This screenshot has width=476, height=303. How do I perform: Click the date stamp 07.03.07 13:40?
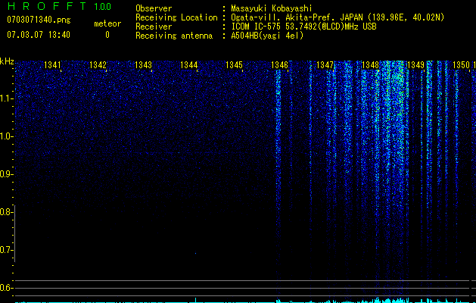[39, 35]
